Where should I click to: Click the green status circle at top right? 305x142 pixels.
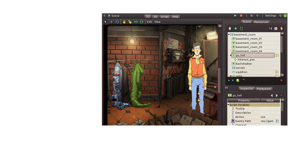tap(285, 16)
